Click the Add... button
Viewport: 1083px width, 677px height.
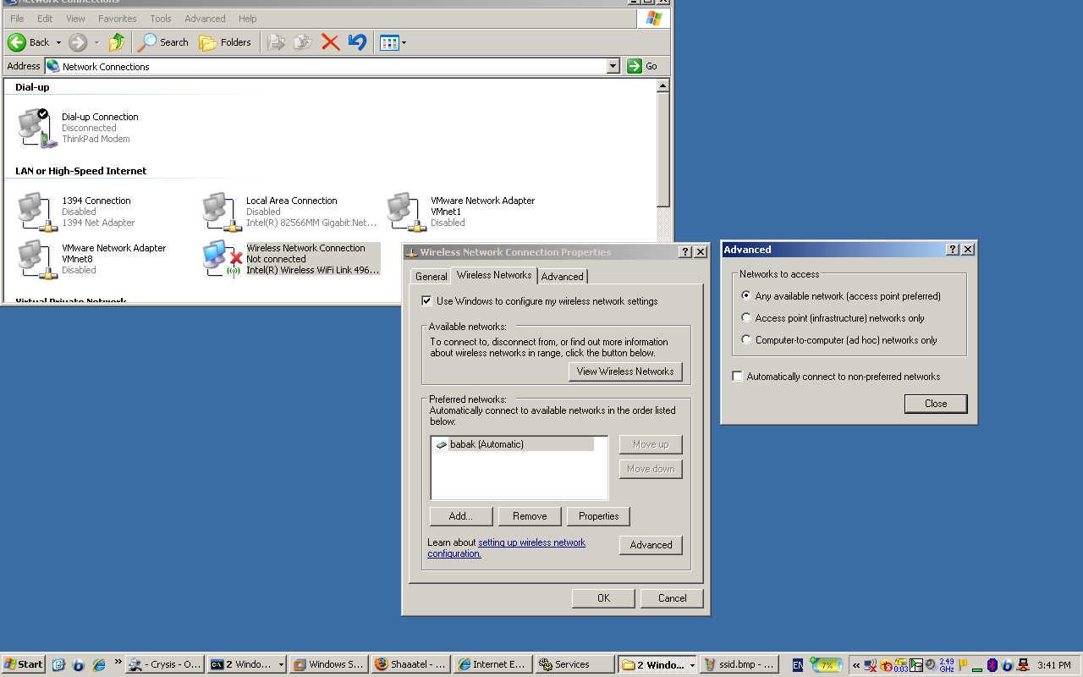click(461, 516)
